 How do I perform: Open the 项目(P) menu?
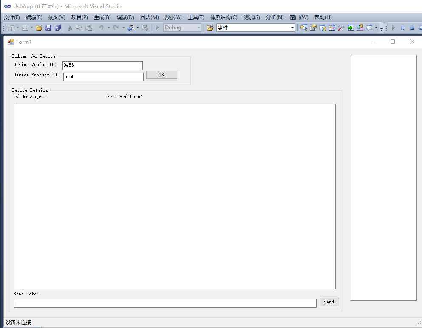(x=79, y=17)
